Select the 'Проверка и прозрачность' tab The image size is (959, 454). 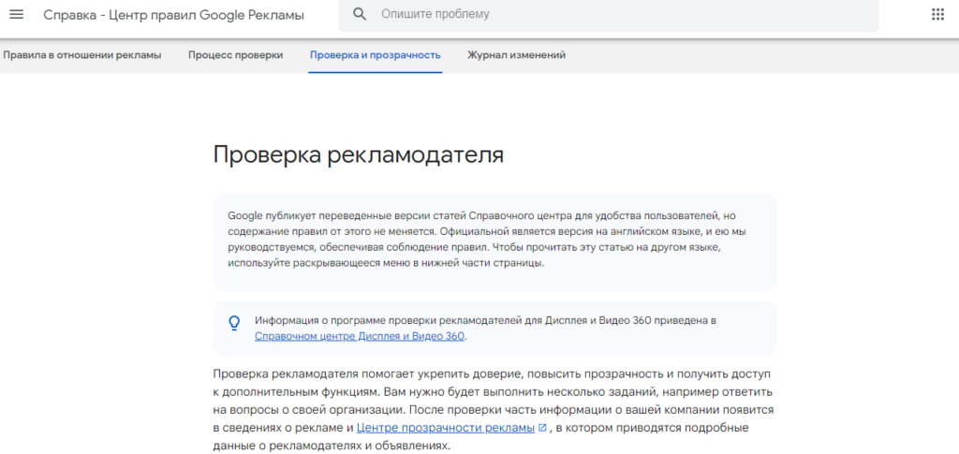tap(376, 55)
